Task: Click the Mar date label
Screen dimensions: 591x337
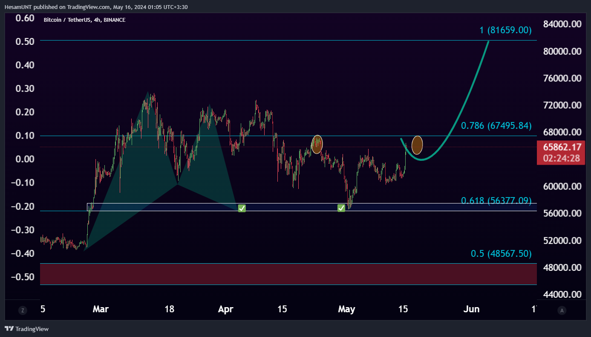Action: tap(101, 309)
